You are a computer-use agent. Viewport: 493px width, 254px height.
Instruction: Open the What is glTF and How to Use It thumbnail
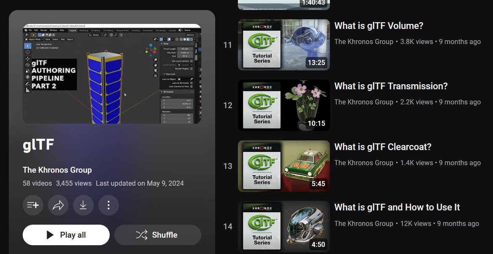[284, 226]
